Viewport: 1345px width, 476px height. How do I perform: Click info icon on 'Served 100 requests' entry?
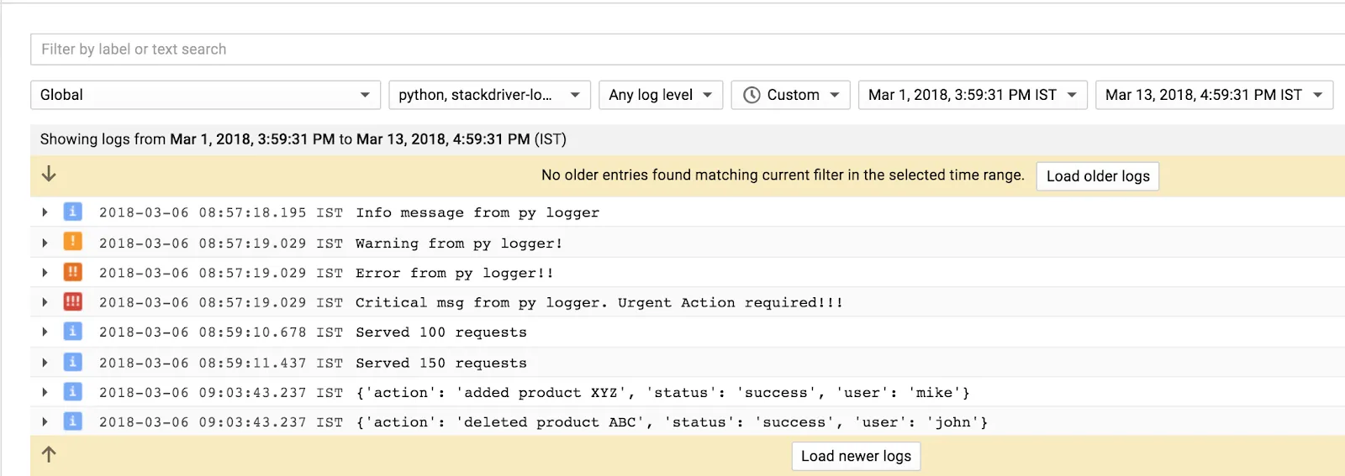coord(73,332)
